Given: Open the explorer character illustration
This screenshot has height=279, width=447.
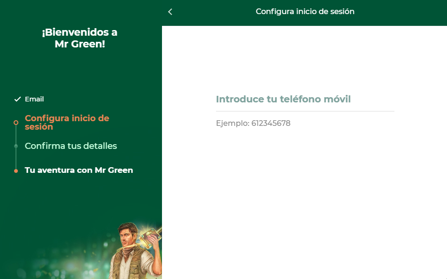Looking at the screenshot, I should point(135,250).
